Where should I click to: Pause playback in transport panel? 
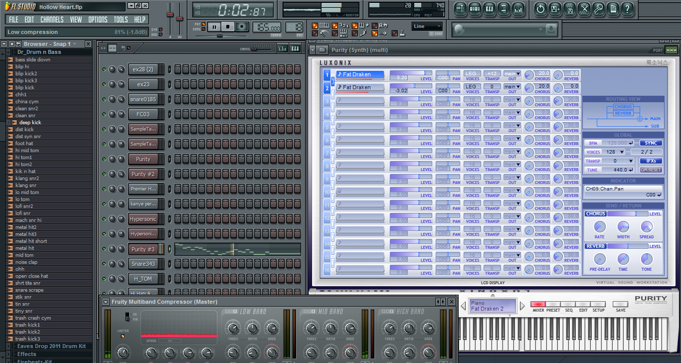click(214, 27)
